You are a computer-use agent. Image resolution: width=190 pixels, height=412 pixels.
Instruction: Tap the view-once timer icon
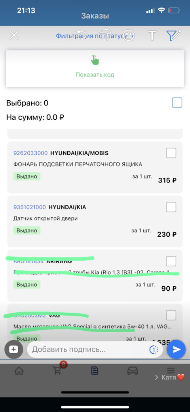154,349
